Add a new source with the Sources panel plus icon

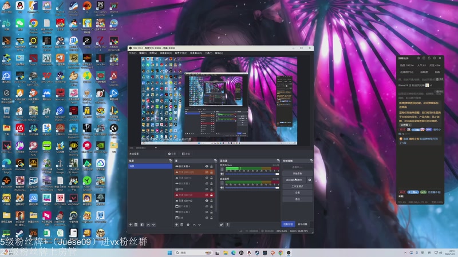tap(176, 224)
